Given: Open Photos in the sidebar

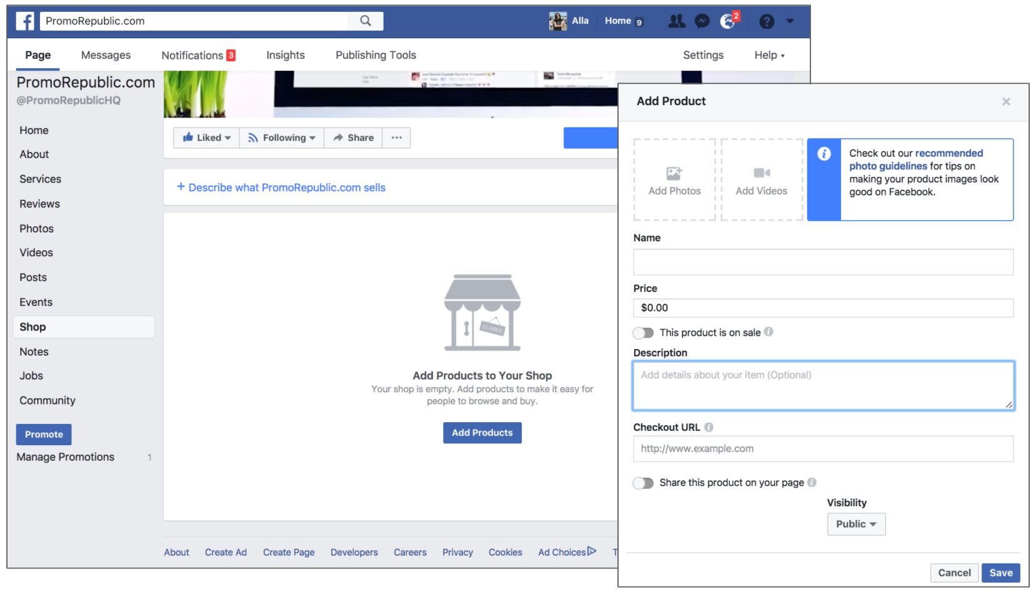Looking at the screenshot, I should point(36,228).
